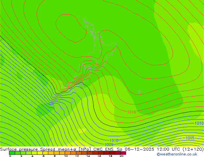Image resolution: width=204 pixels, height=157 pixels.
Task: Select the legend swatch directly right of the 14 label
Action: pyautogui.click(x=90, y=153)
